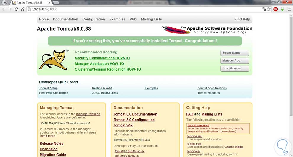Open Clustering/Session Replication HOW-TO link
The width and height of the screenshot is (293, 157).
coord(108,69)
